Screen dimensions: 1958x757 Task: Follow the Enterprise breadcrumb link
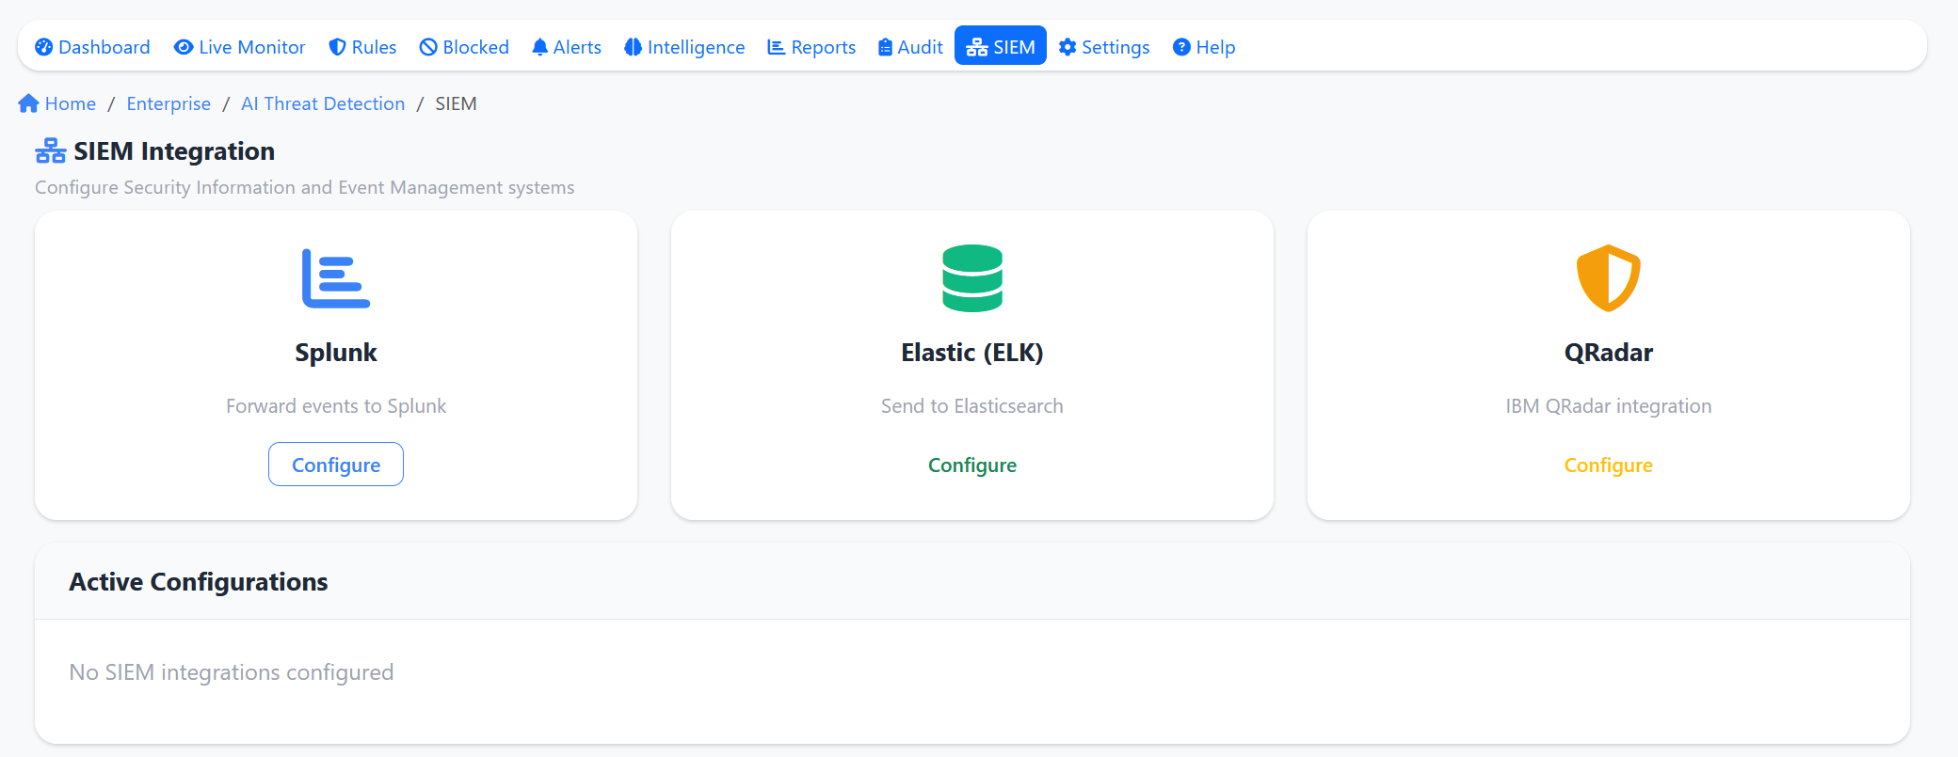coord(169,103)
